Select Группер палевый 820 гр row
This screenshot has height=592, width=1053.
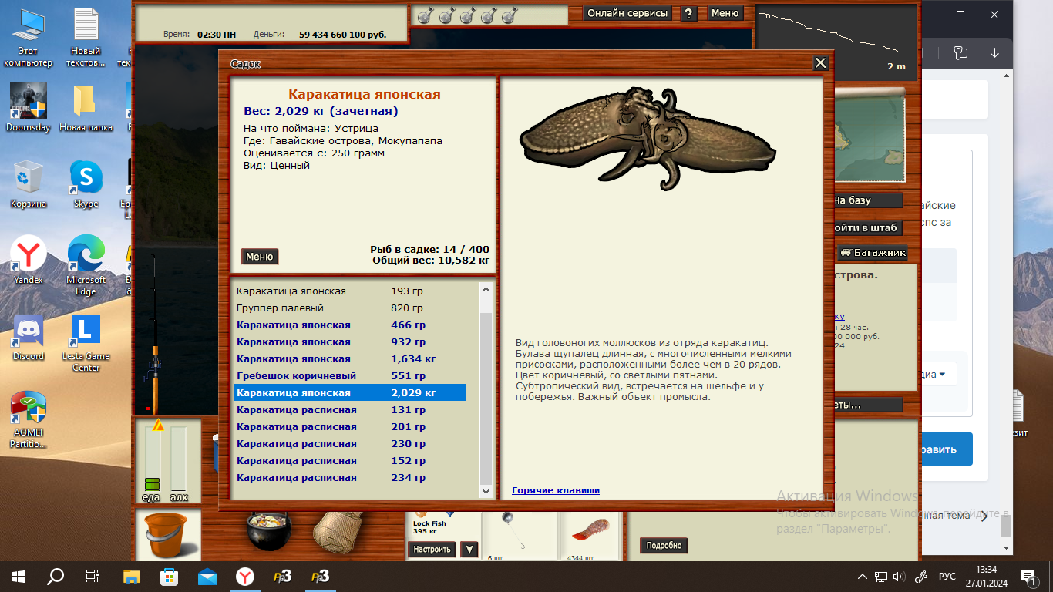(x=350, y=308)
